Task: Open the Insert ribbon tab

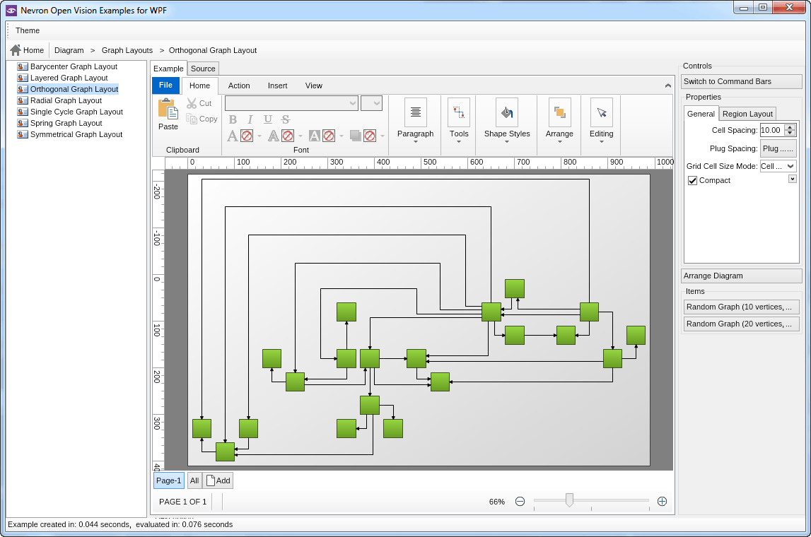Action: pyautogui.click(x=277, y=85)
